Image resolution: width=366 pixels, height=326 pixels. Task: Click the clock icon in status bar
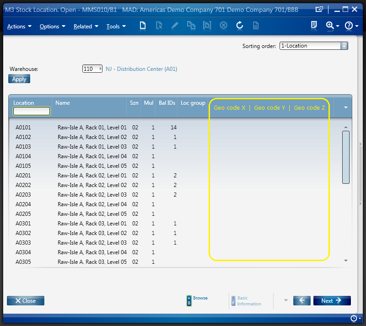point(354,318)
